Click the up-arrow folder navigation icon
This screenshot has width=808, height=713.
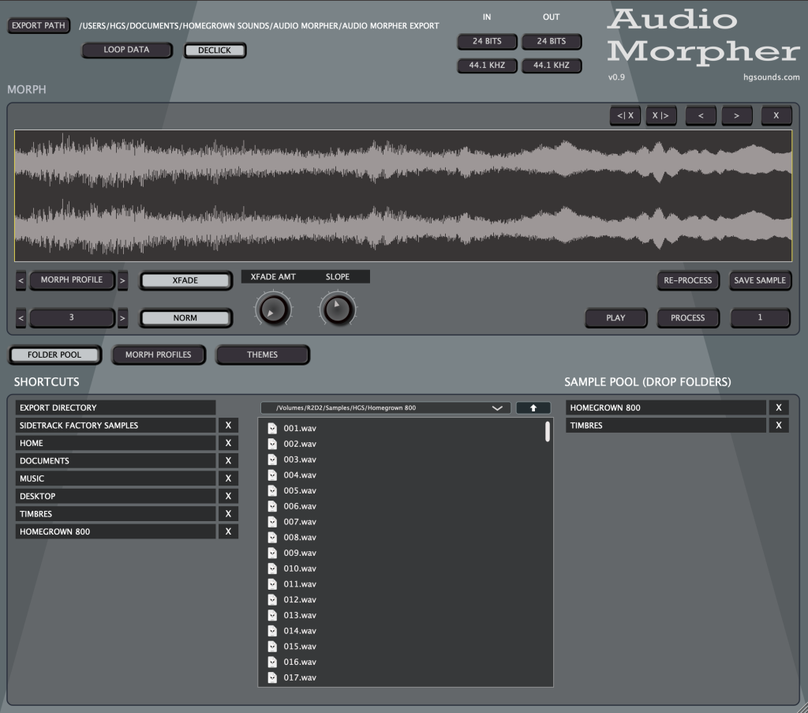pyautogui.click(x=533, y=407)
